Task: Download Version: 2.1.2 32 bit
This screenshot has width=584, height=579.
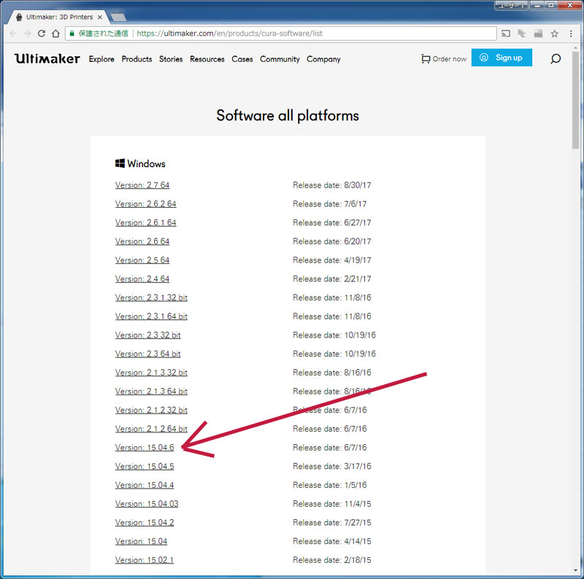Action: (x=151, y=410)
